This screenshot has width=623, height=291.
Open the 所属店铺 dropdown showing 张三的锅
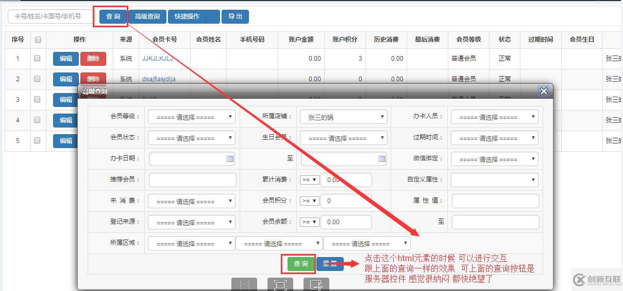coord(344,117)
